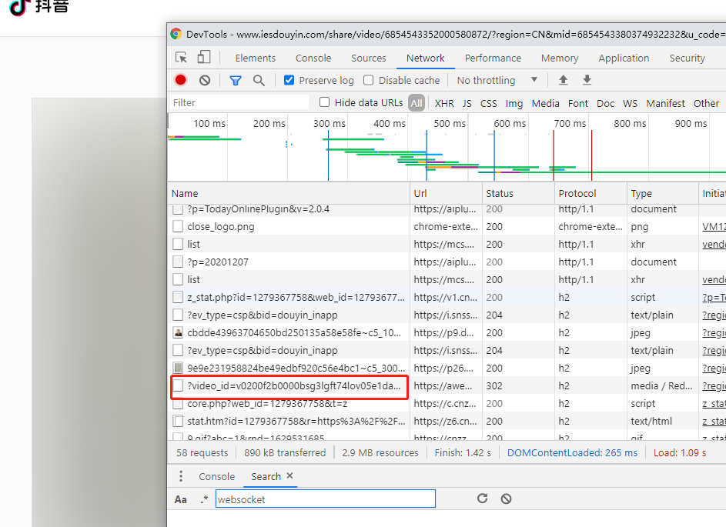Switch to the Elements tab
The height and width of the screenshot is (527, 726).
[x=255, y=58]
